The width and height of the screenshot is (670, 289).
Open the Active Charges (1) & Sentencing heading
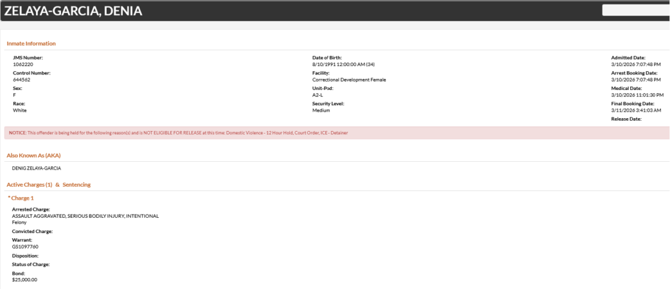[48, 185]
